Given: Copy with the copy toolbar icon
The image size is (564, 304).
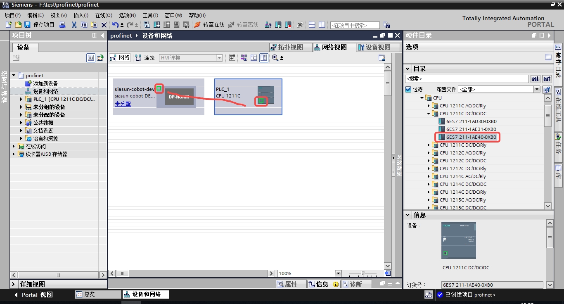Looking at the screenshot, I should point(84,25).
